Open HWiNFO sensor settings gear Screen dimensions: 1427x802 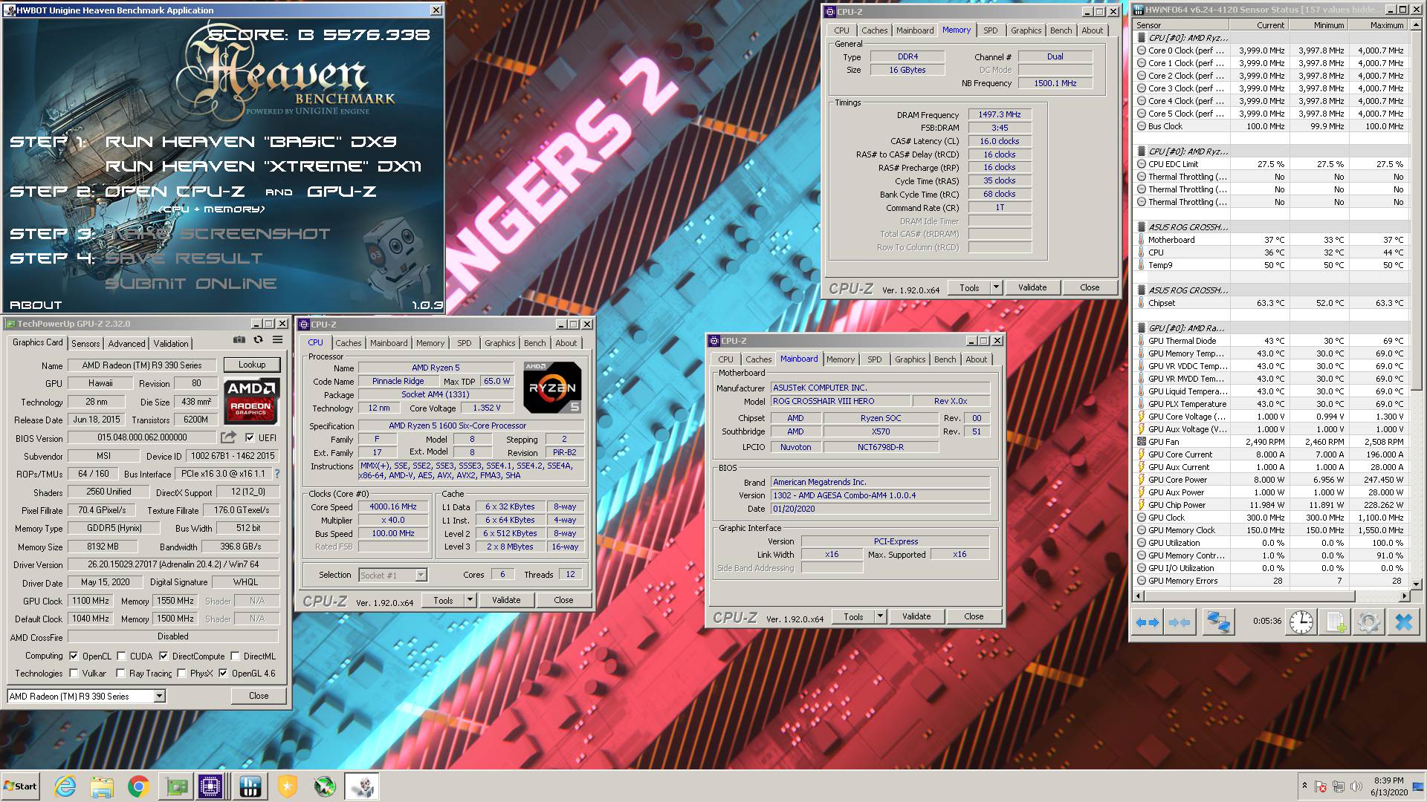click(1368, 622)
